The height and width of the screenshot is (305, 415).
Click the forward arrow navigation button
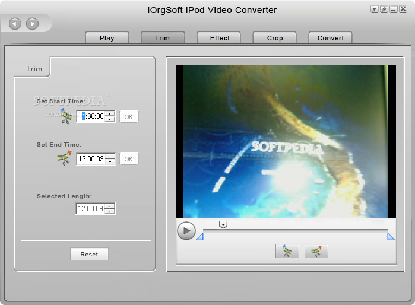32,24
